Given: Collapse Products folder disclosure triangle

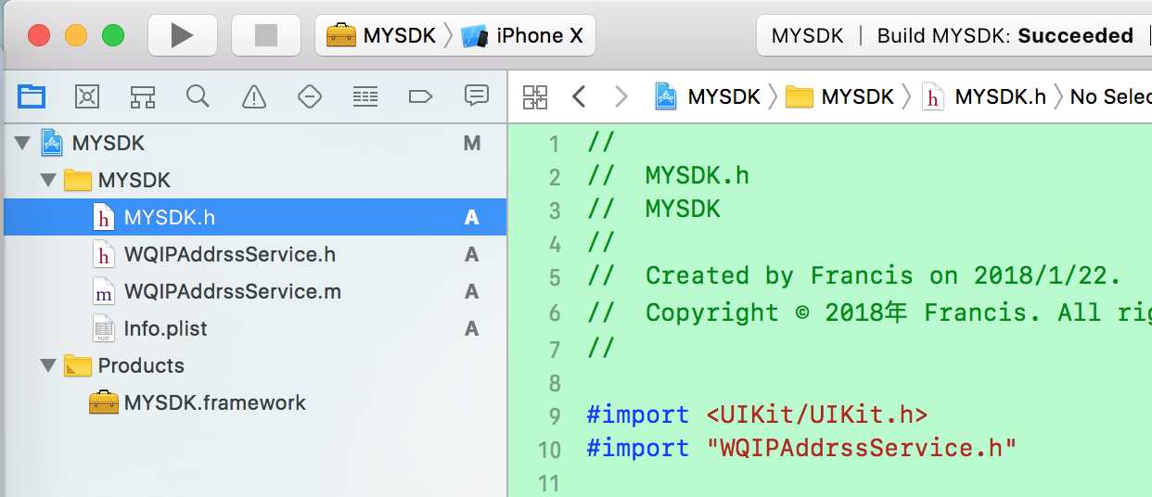Looking at the screenshot, I should tap(48, 365).
